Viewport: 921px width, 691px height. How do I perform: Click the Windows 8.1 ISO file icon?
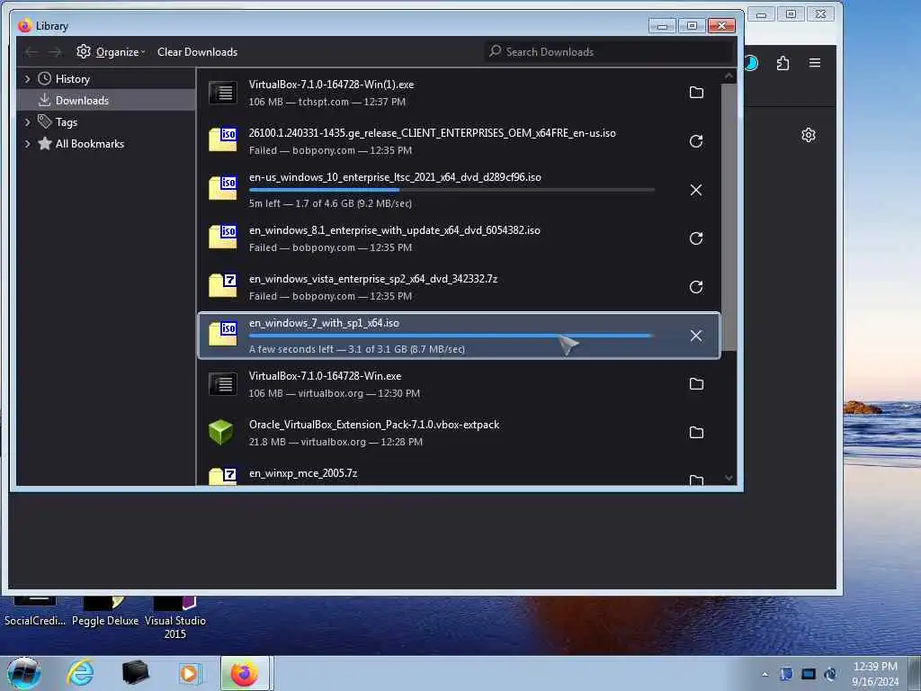tap(223, 237)
